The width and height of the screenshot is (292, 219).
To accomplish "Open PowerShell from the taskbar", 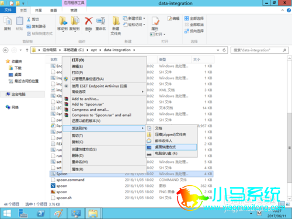I will click(x=41, y=214).
